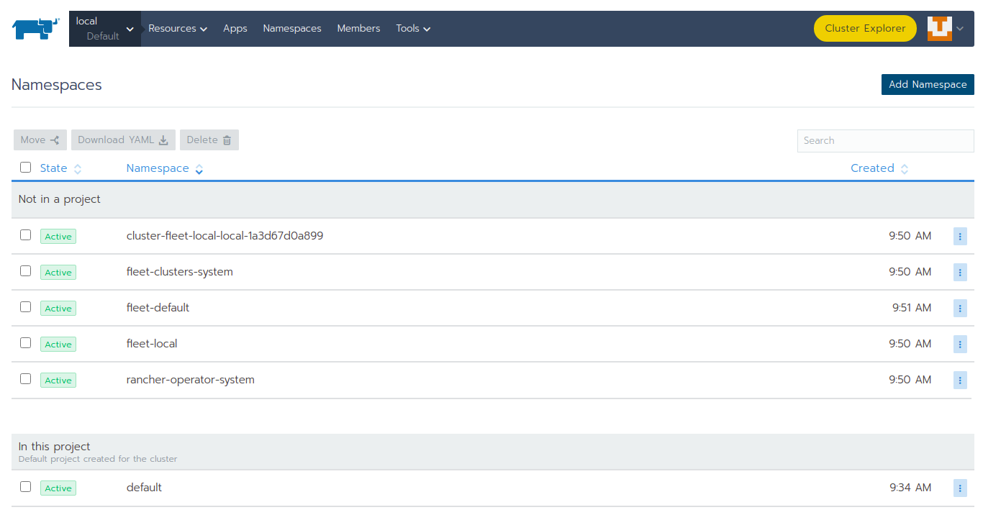Open row actions for cluster-fleet-local-local namespace
The width and height of the screenshot is (983, 515).
click(960, 237)
